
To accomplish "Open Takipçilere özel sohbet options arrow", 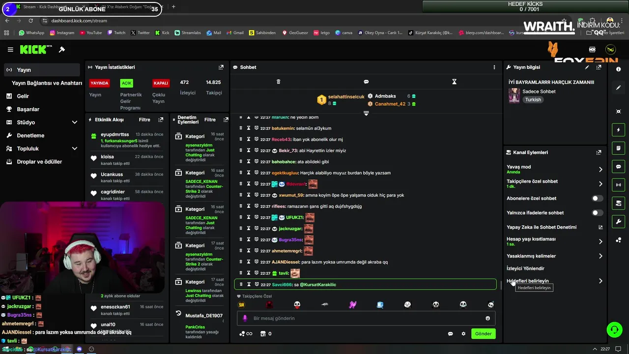I will (x=600, y=184).
